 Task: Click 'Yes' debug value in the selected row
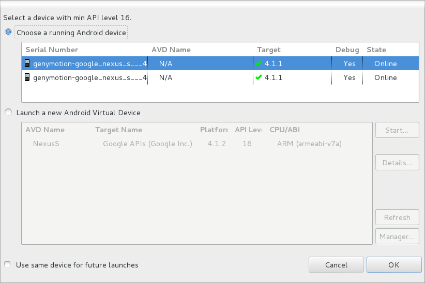pos(350,64)
